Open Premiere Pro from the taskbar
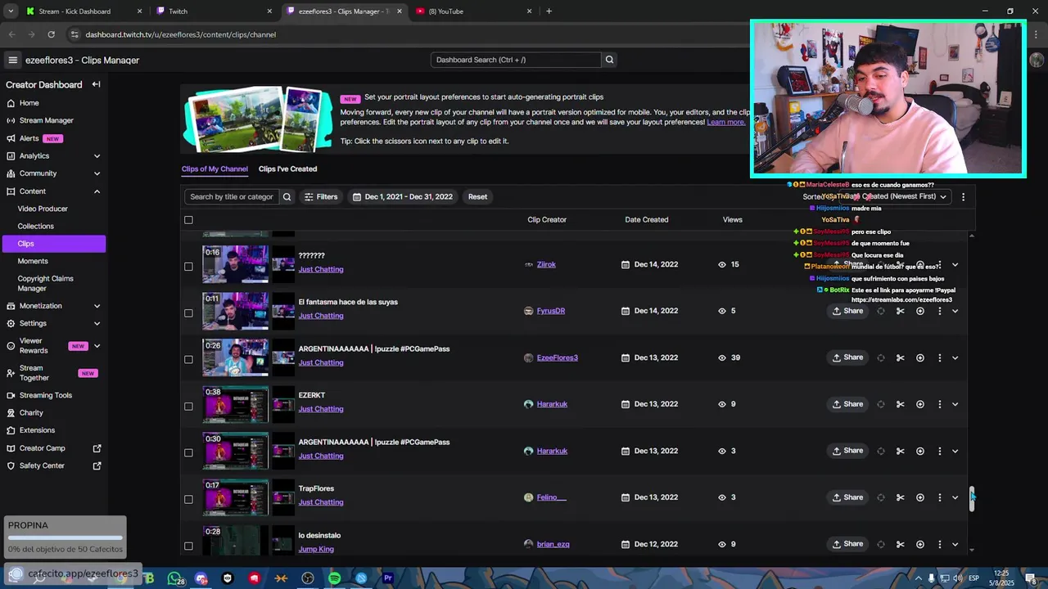 click(x=387, y=578)
